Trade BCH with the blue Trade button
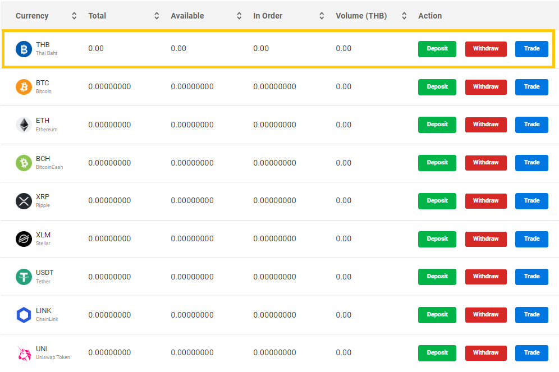 (531, 163)
